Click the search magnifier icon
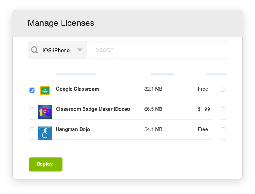The height and width of the screenshot is (194, 255). pyautogui.click(x=34, y=50)
